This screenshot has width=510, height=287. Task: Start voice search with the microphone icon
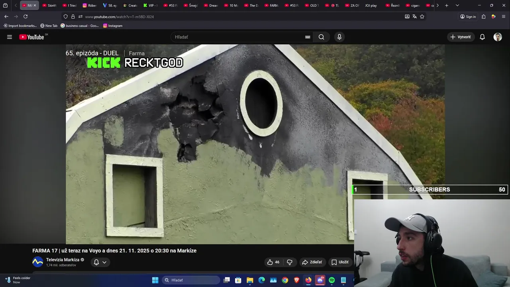[339, 37]
